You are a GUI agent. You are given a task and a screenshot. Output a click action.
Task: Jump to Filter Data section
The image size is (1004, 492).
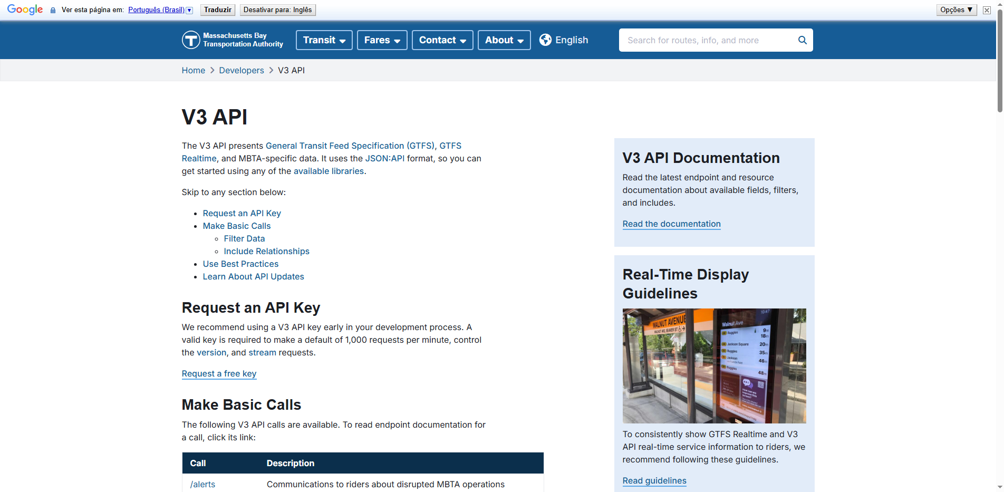245,238
